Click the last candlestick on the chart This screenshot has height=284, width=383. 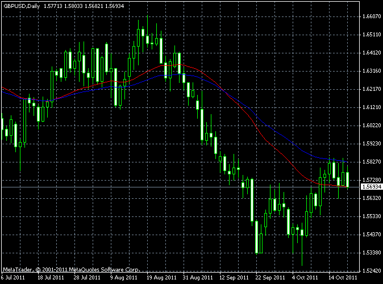tap(348, 179)
